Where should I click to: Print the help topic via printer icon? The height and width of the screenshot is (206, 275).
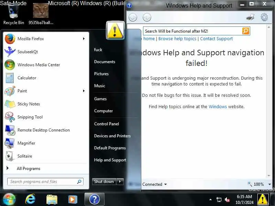[251, 17]
